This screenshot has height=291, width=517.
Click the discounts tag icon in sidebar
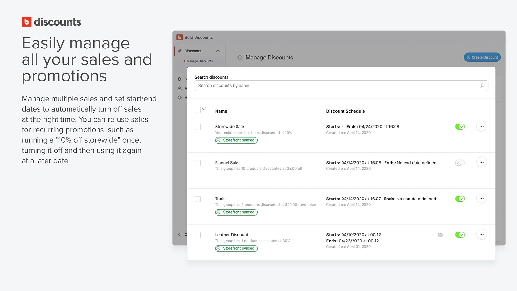tap(180, 51)
